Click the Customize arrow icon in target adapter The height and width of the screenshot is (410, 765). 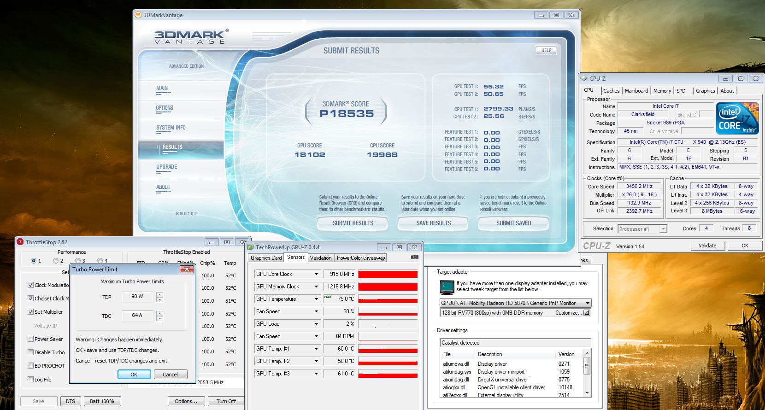pos(587,313)
